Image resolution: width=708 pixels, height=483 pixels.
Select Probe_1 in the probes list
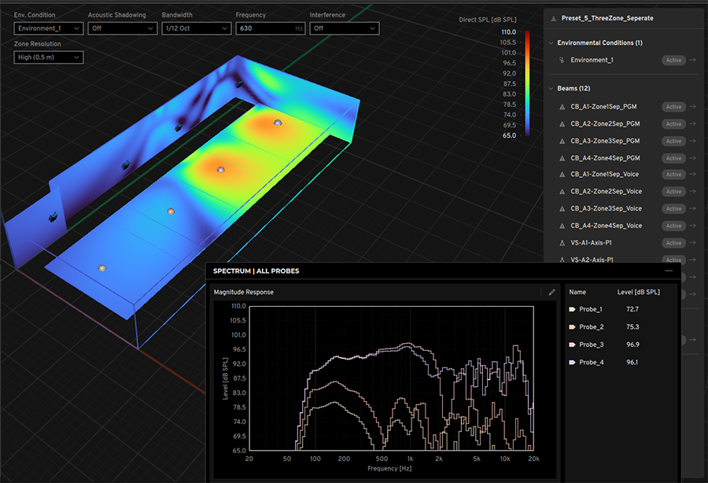coord(591,310)
